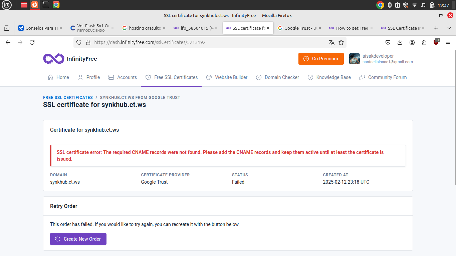
Task: Click the Create New Order button
Action: coord(78,239)
